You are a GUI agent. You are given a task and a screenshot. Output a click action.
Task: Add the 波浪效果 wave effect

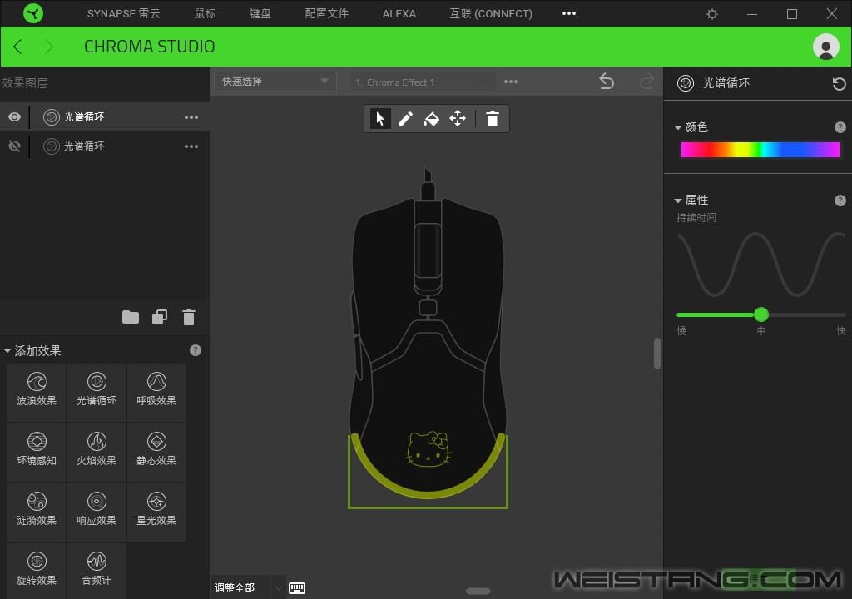click(37, 393)
